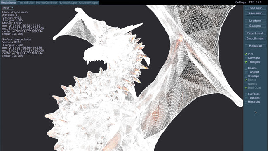
Task: Enable the Textures checkbox
Action: [x=246, y=98]
